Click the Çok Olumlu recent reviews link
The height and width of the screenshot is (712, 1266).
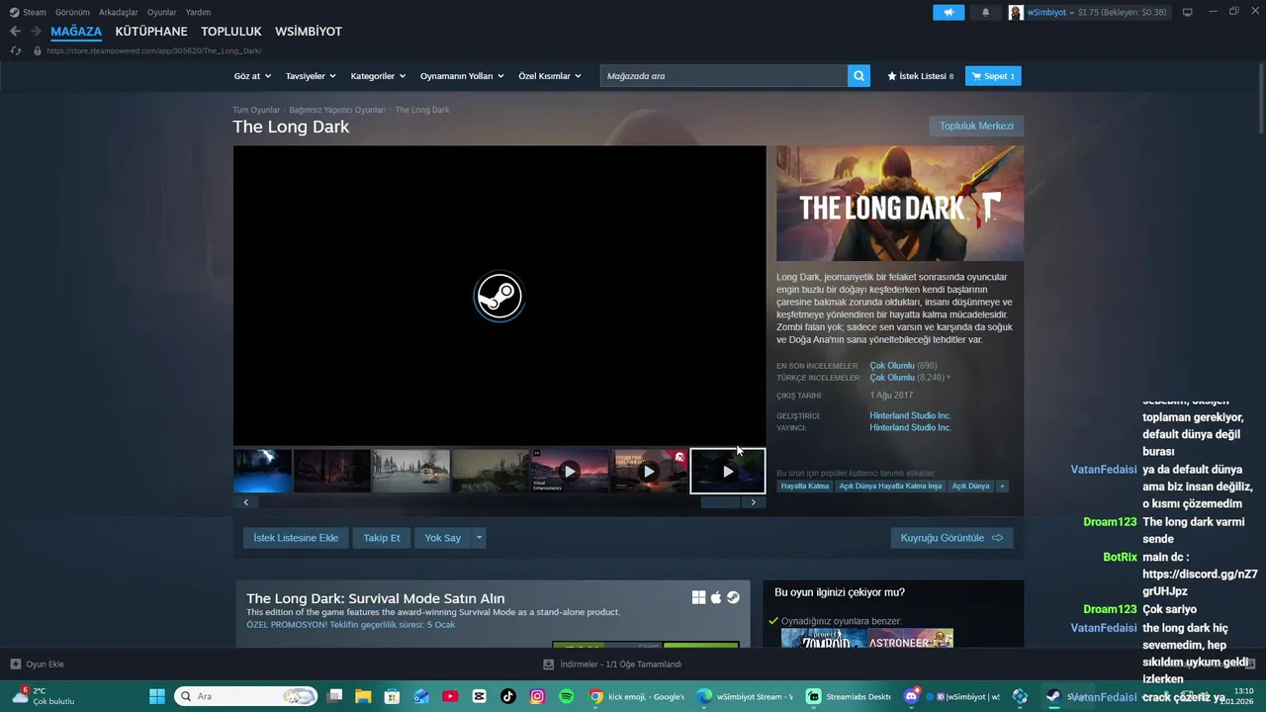coord(892,366)
